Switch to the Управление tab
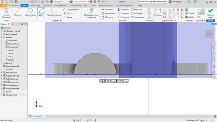This screenshot has width=217, height=122. (75, 5)
